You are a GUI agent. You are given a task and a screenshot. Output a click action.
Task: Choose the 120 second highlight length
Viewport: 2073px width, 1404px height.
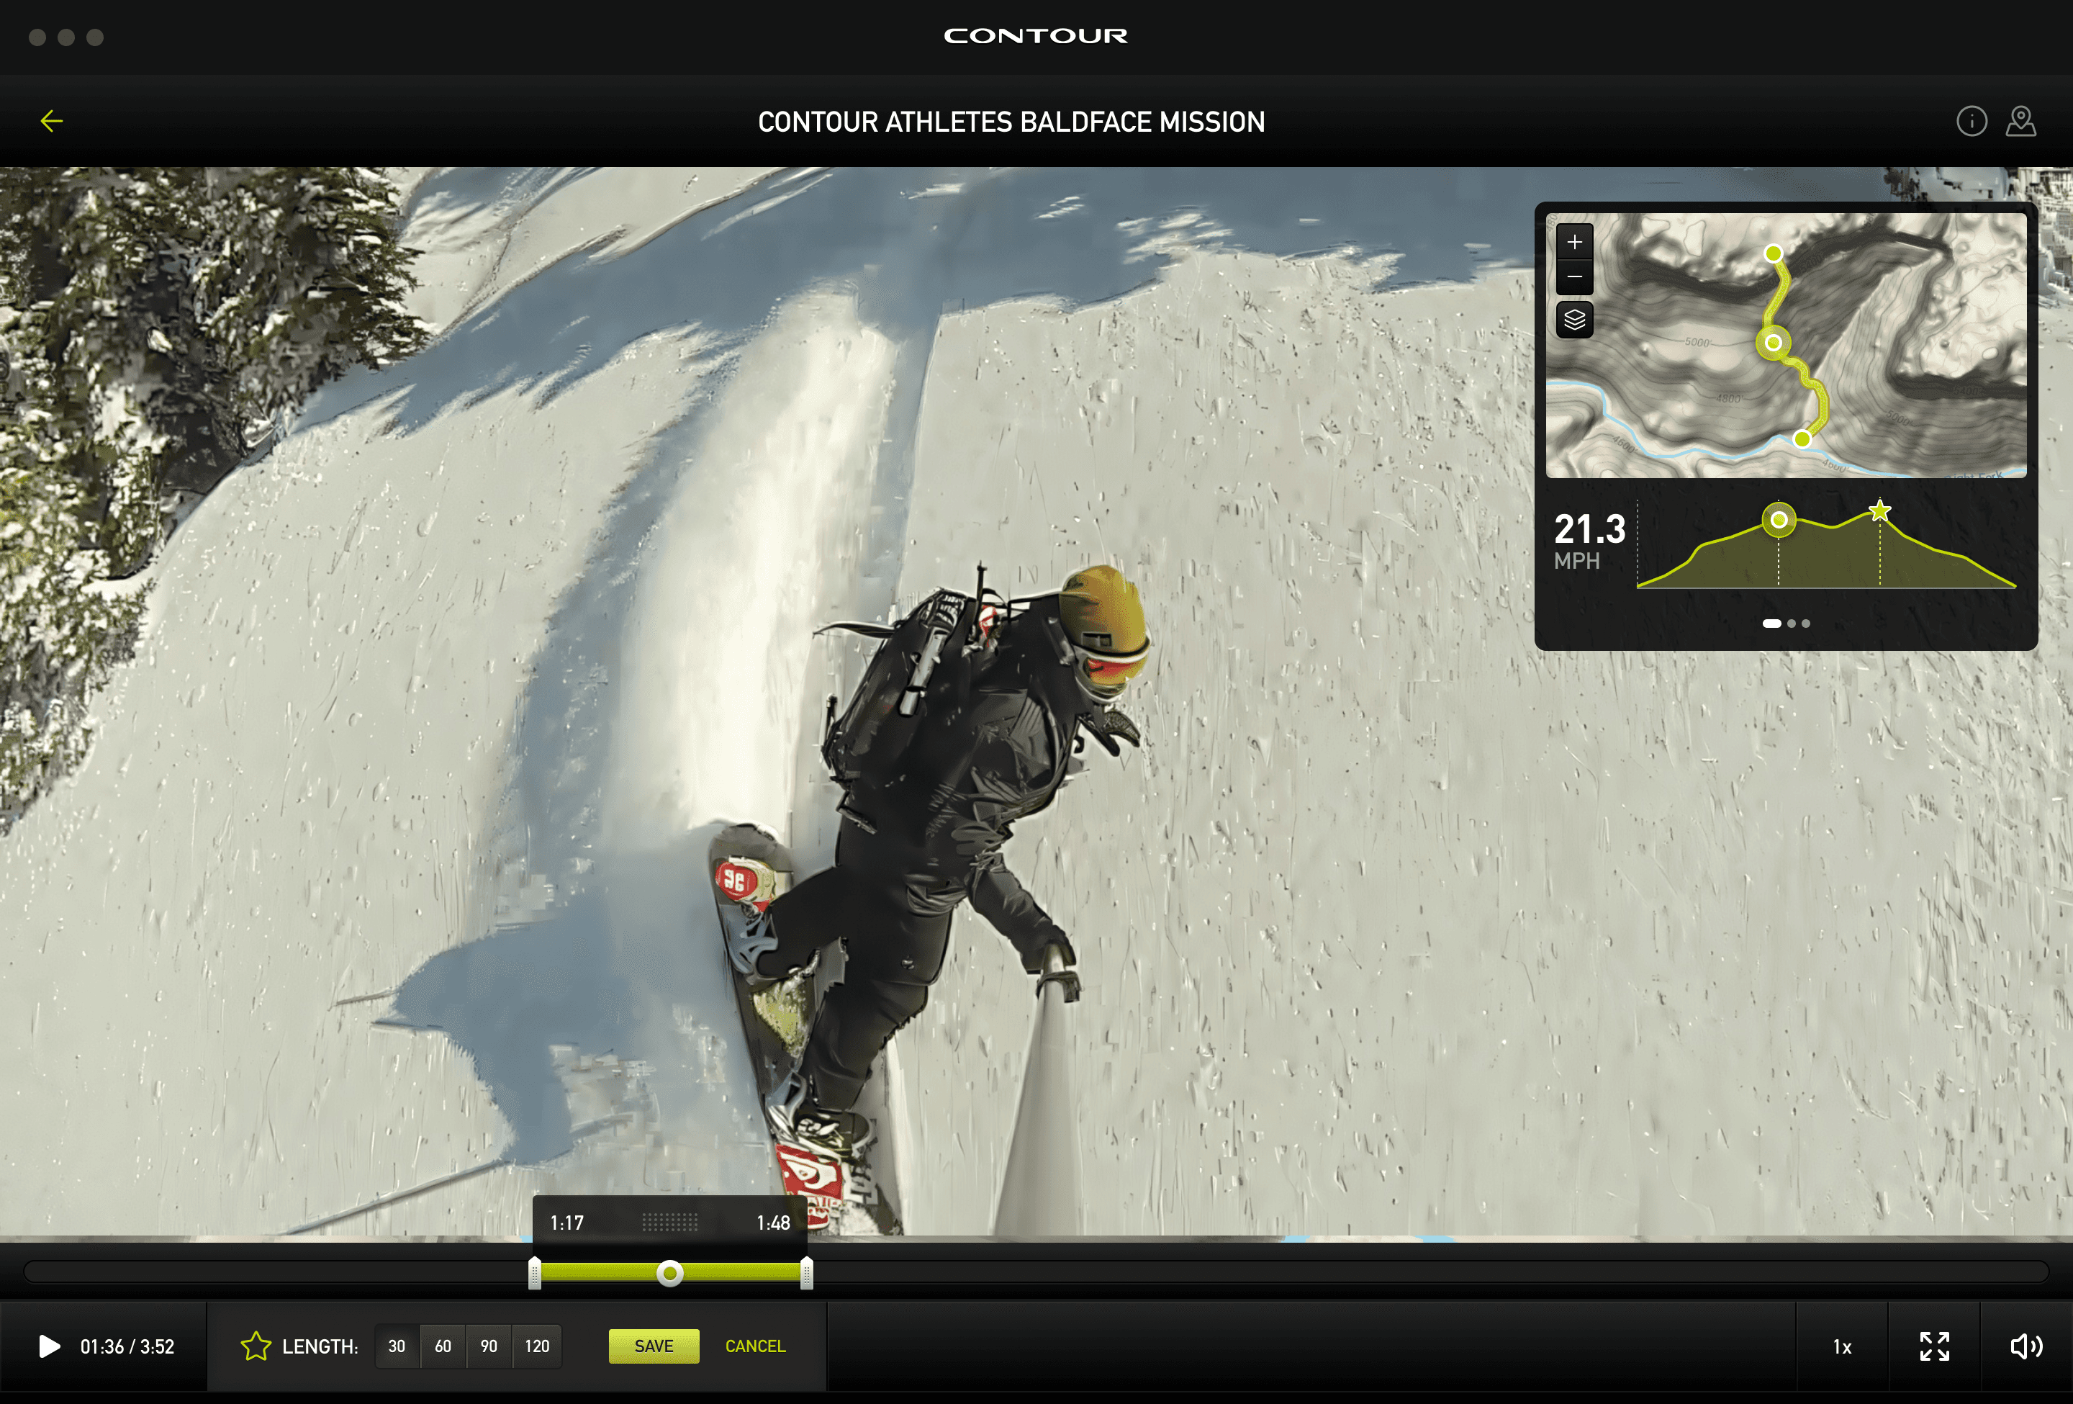(x=537, y=1346)
